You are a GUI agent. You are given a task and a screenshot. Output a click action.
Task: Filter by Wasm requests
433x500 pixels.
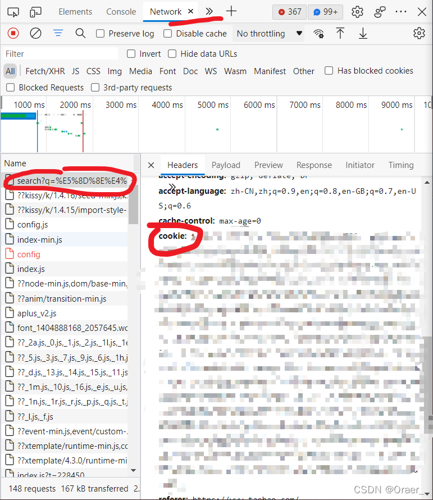point(235,71)
